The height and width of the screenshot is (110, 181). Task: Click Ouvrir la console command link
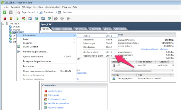coord(56,108)
